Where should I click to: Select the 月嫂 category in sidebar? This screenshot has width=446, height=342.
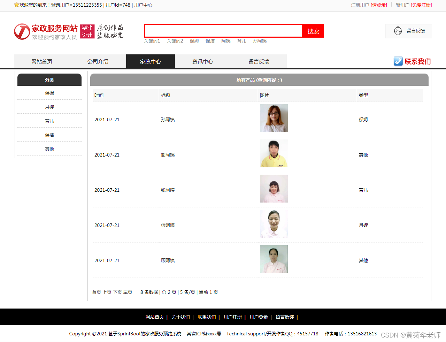point(49,107)
